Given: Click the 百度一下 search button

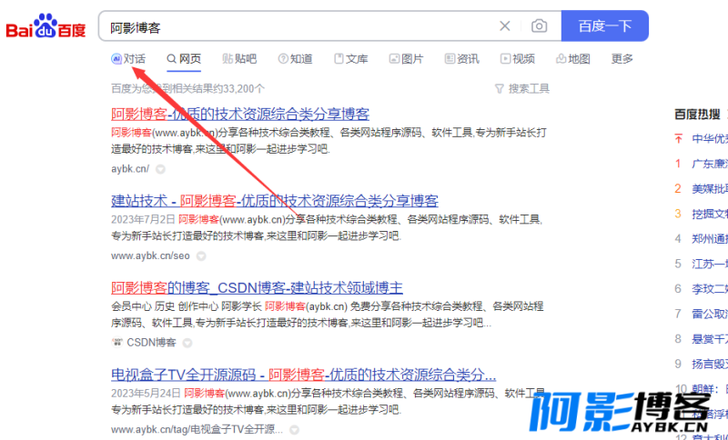Looking at the screenshot, I should (604, 26).
